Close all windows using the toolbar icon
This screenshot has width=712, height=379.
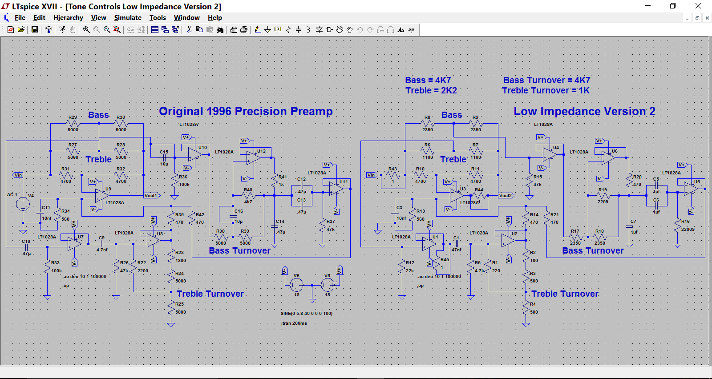175,30
